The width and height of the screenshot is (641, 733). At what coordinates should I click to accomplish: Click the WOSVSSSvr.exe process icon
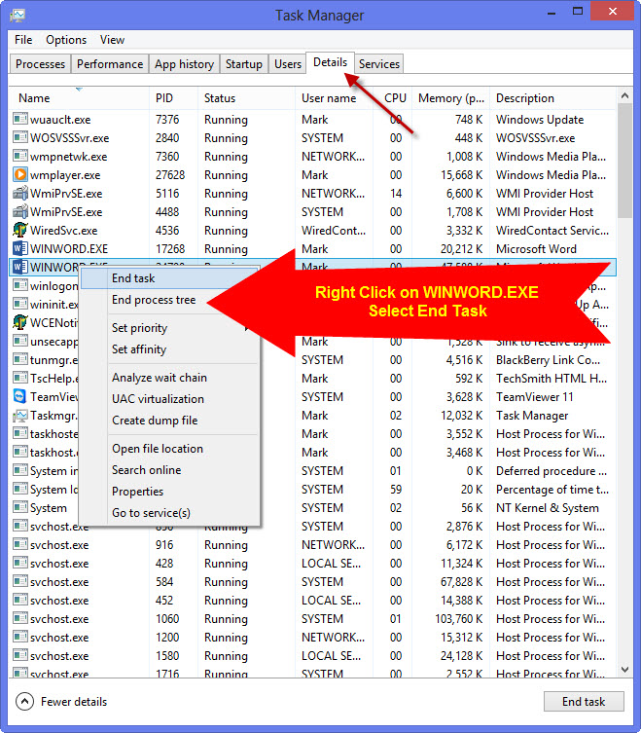[20, 138]
